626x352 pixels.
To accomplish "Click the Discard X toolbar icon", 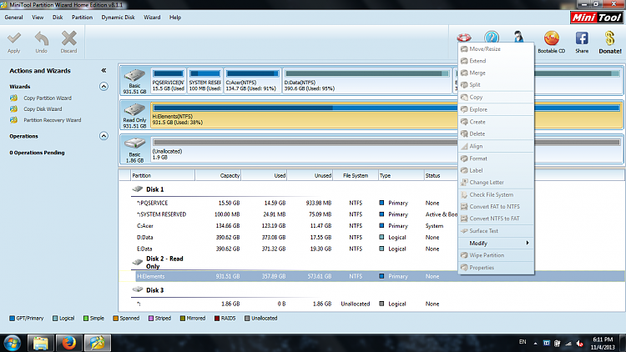I will tap(68, 38).
